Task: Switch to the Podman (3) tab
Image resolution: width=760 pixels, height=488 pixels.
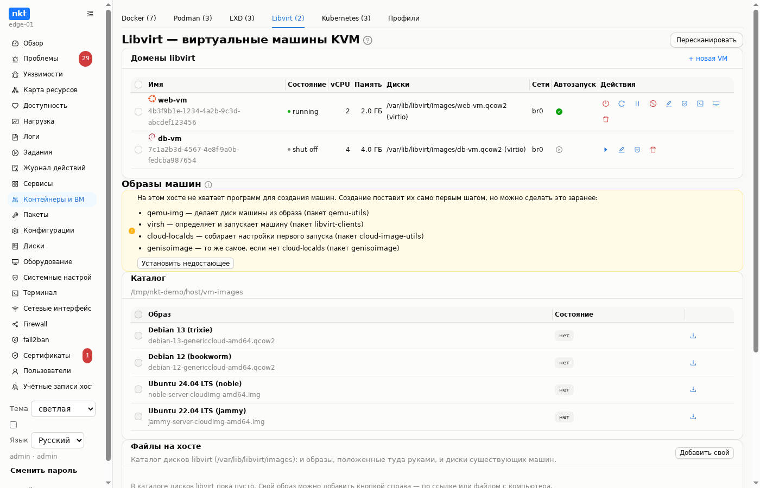Action: 193,18
